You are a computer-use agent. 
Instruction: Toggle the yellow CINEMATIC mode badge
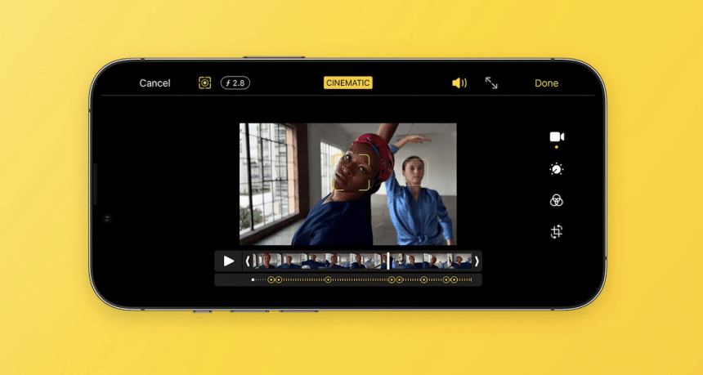347,83
